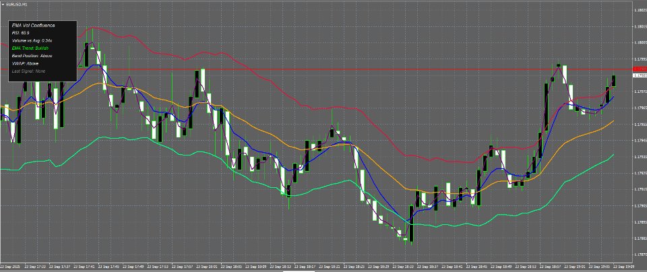
Task: Click the Last Signal: None line
Action: point(29,71)
